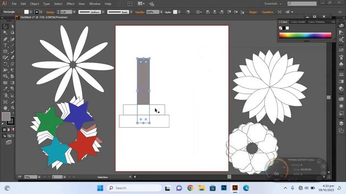Click the Windows Start button

tap(100, 188)
